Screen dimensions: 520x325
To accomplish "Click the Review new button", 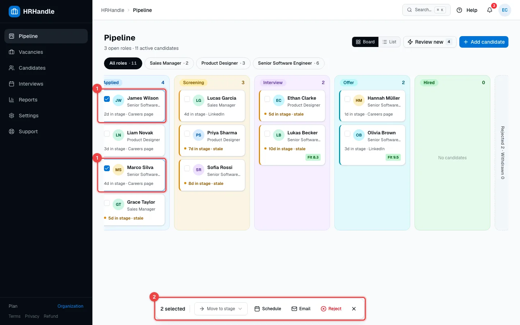I will click(430, 42).
